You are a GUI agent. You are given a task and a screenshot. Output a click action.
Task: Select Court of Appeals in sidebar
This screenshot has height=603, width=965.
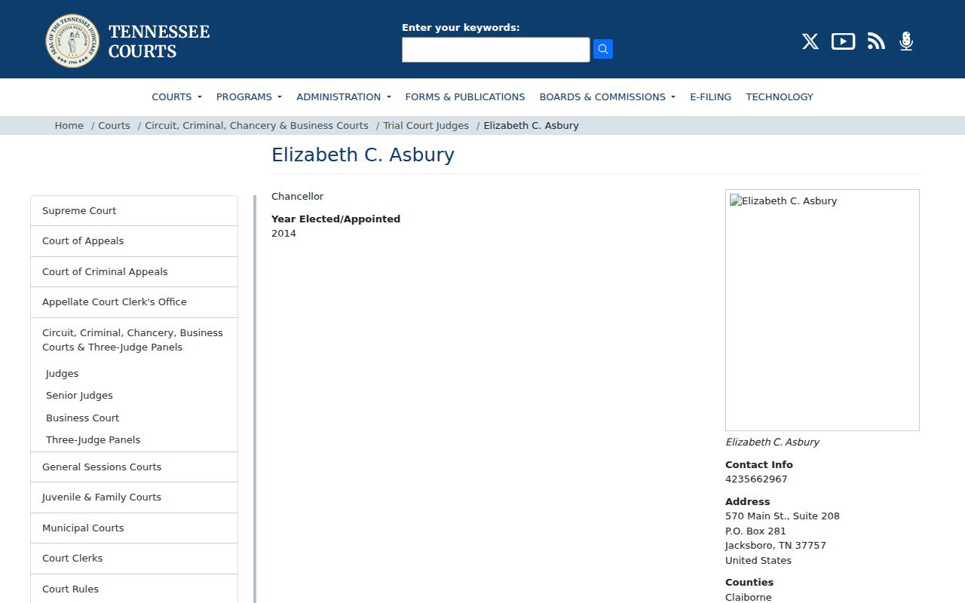[x=134, y=241]
